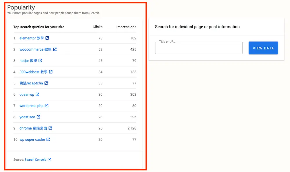The height and width of the screenshot is (172, 290).
Task: Select the 73 clicks value for elementor
Action: click(100, 38)
